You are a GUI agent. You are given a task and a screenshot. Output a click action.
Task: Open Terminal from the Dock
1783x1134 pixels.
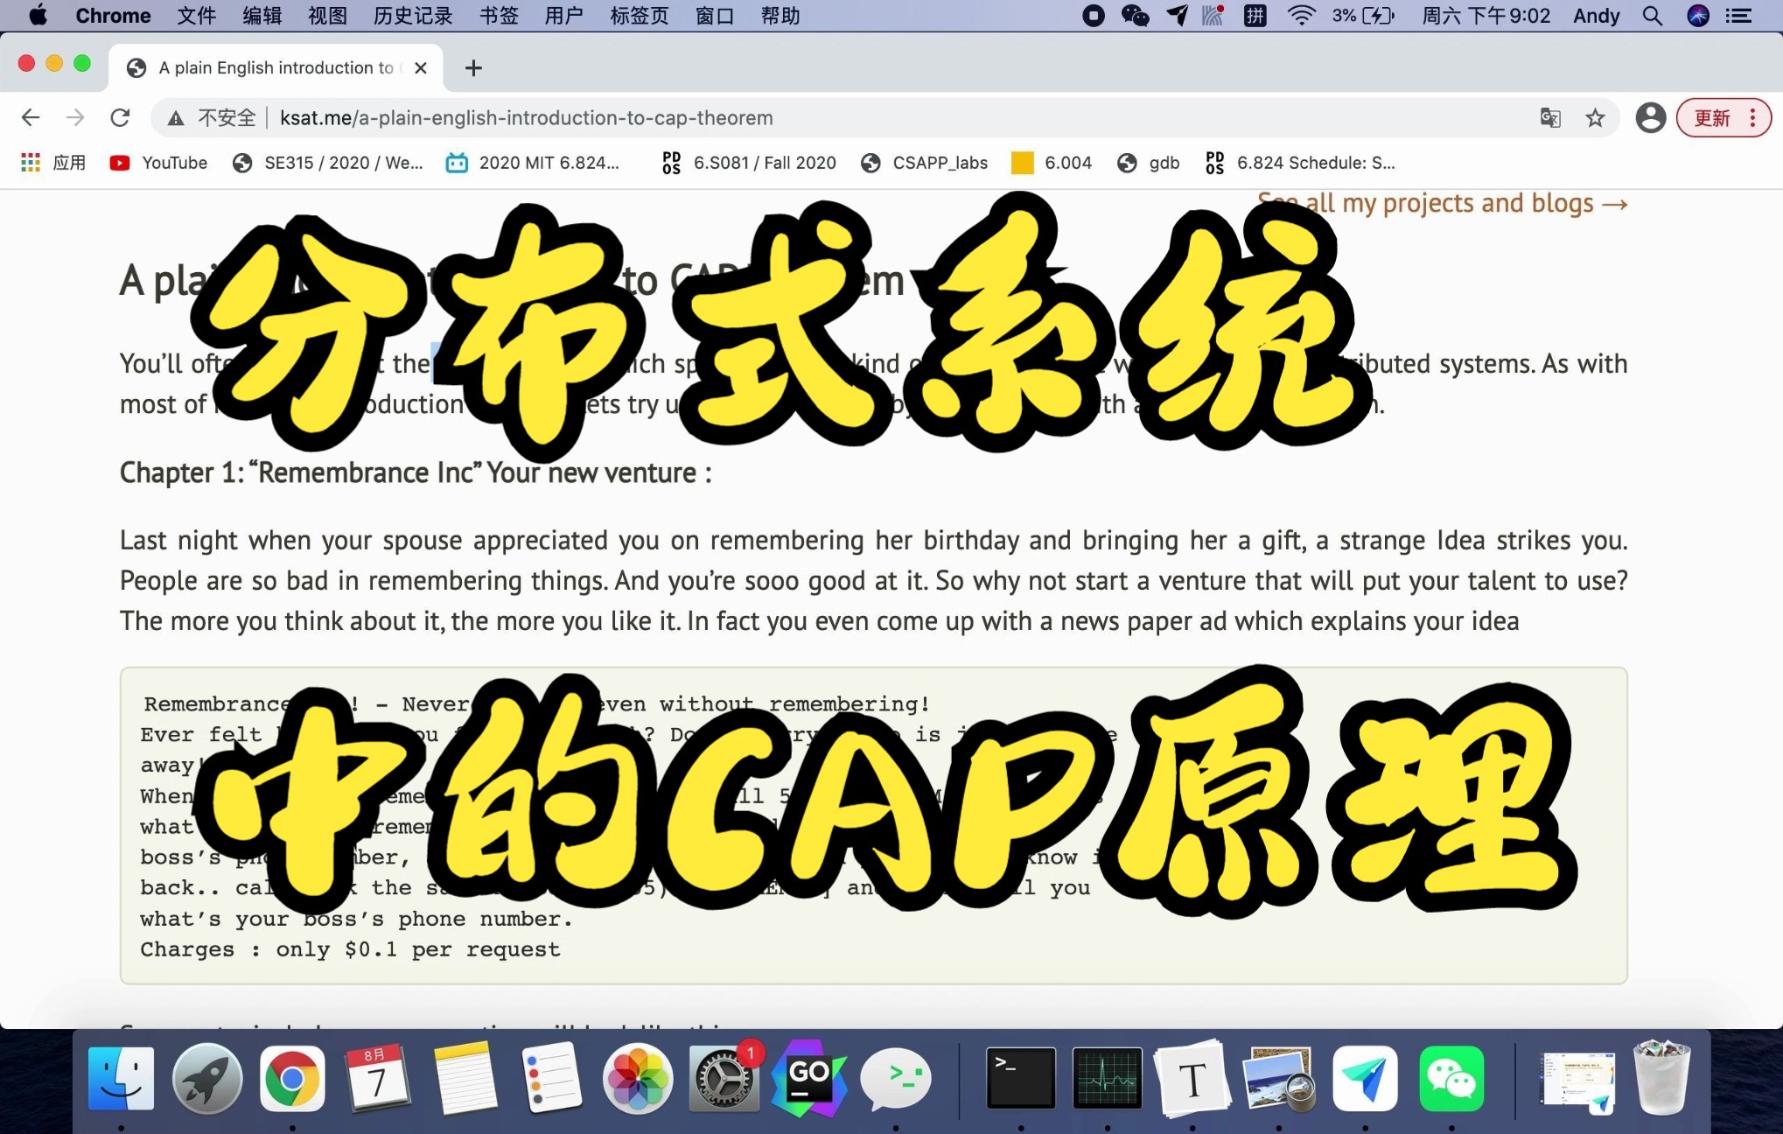[1020, 1078]
